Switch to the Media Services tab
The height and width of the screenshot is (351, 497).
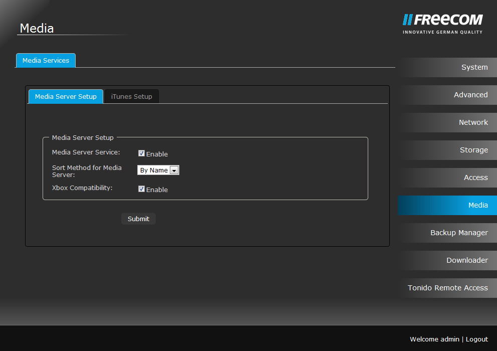[x=46, y=60]
